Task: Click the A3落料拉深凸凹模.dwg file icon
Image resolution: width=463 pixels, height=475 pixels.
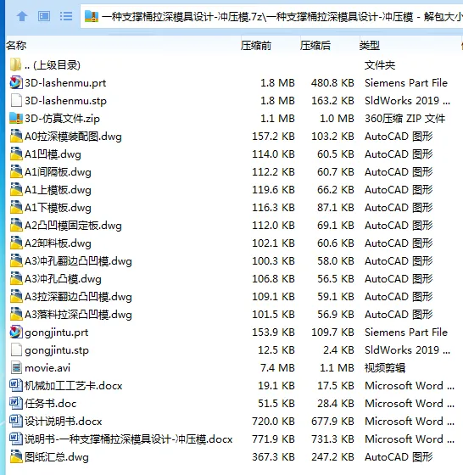Action: (x=16, y=314)
